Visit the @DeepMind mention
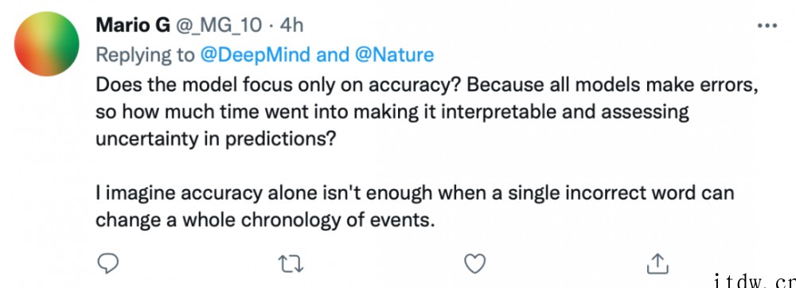Image resolution: width=796 pixels, height=288 pixels. click(x=255, y=55)
